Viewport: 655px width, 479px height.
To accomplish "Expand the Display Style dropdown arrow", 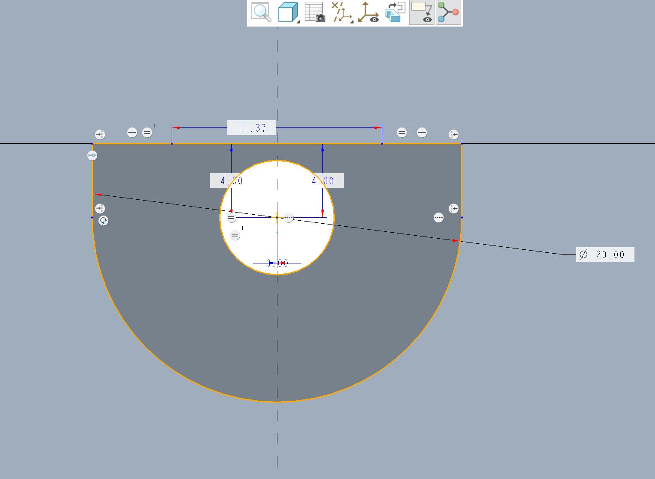I will (x=298, y=21).
